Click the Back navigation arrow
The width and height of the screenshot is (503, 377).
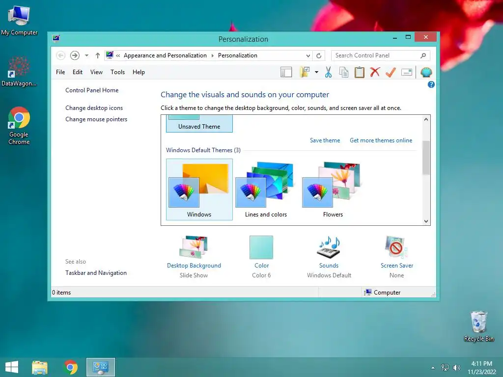point(60,55)
